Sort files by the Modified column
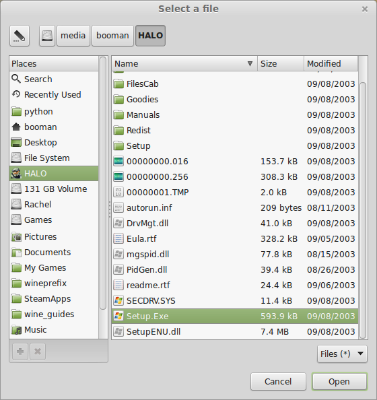This screenshot has height=400, width=377. (x=331, y=63)
